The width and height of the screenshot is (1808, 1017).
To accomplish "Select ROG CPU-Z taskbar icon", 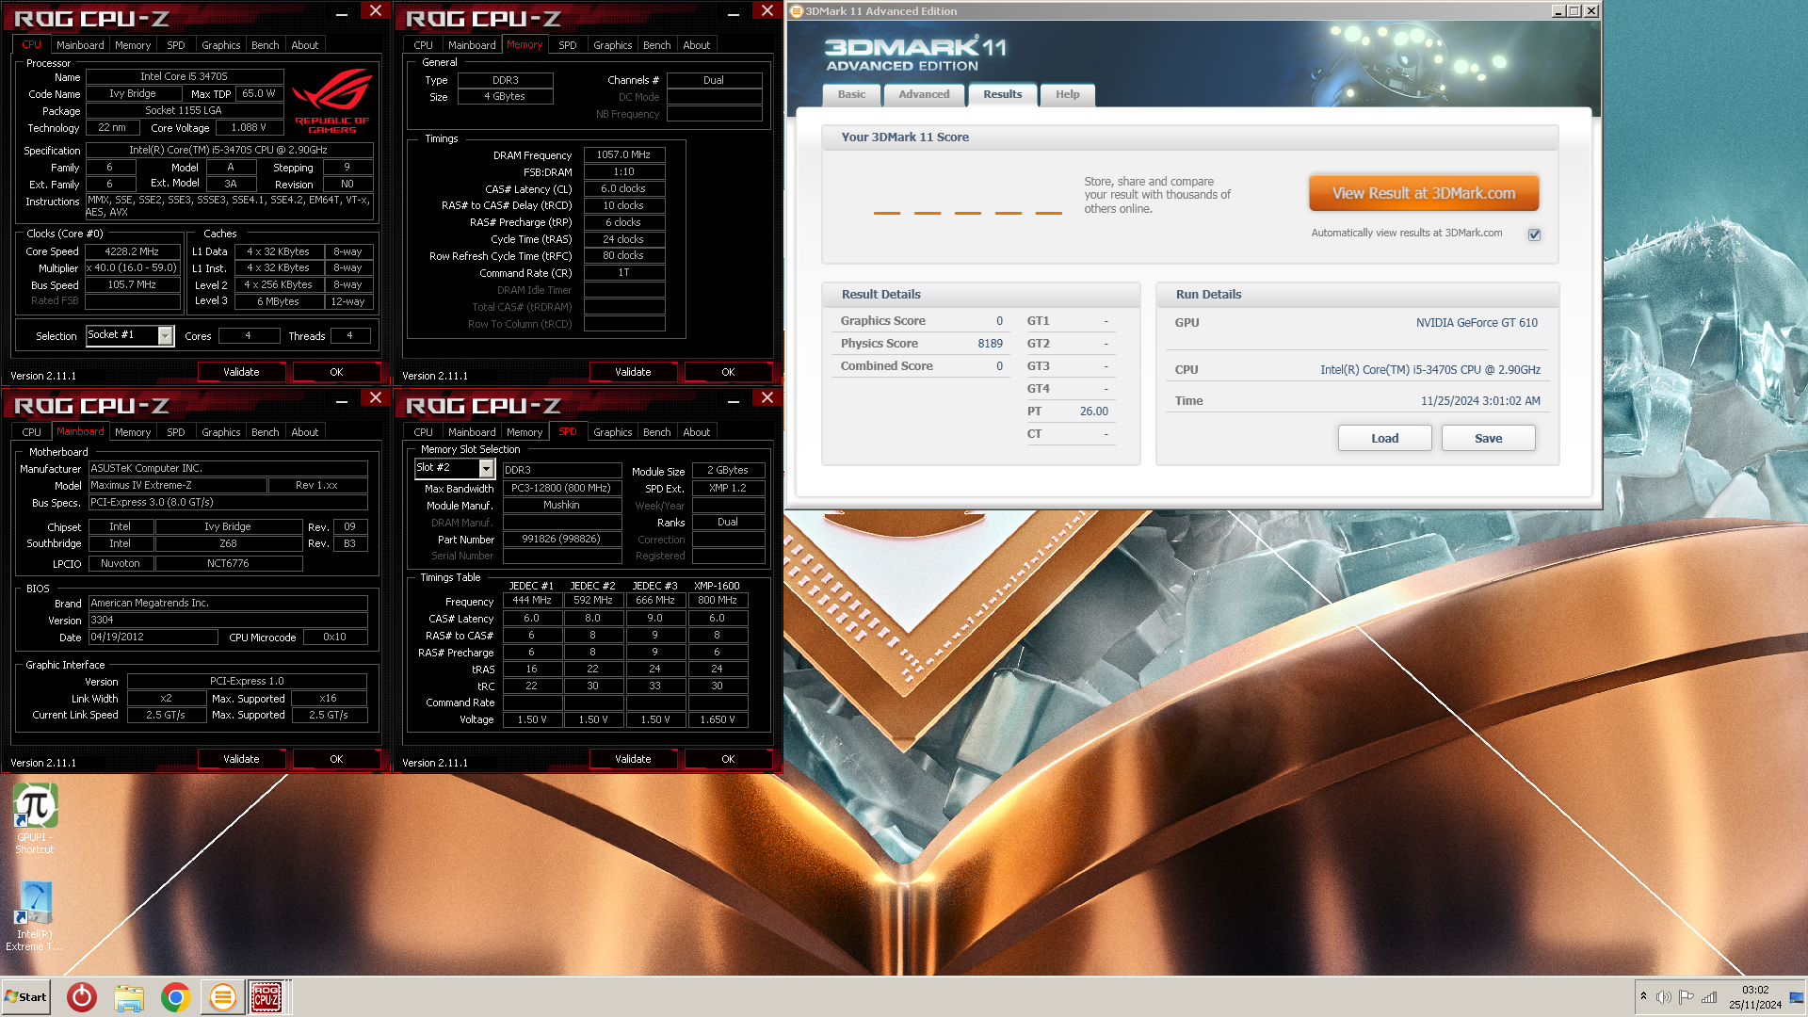I will click(x=266, y=997).
